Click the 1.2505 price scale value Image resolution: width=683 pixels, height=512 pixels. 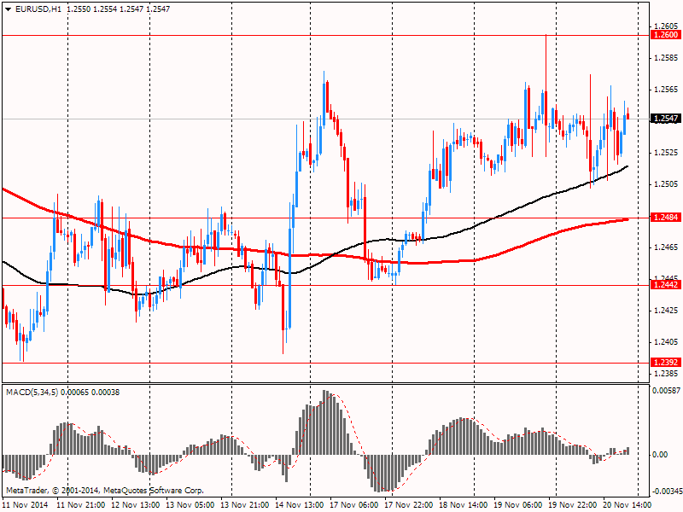point(667,184)
